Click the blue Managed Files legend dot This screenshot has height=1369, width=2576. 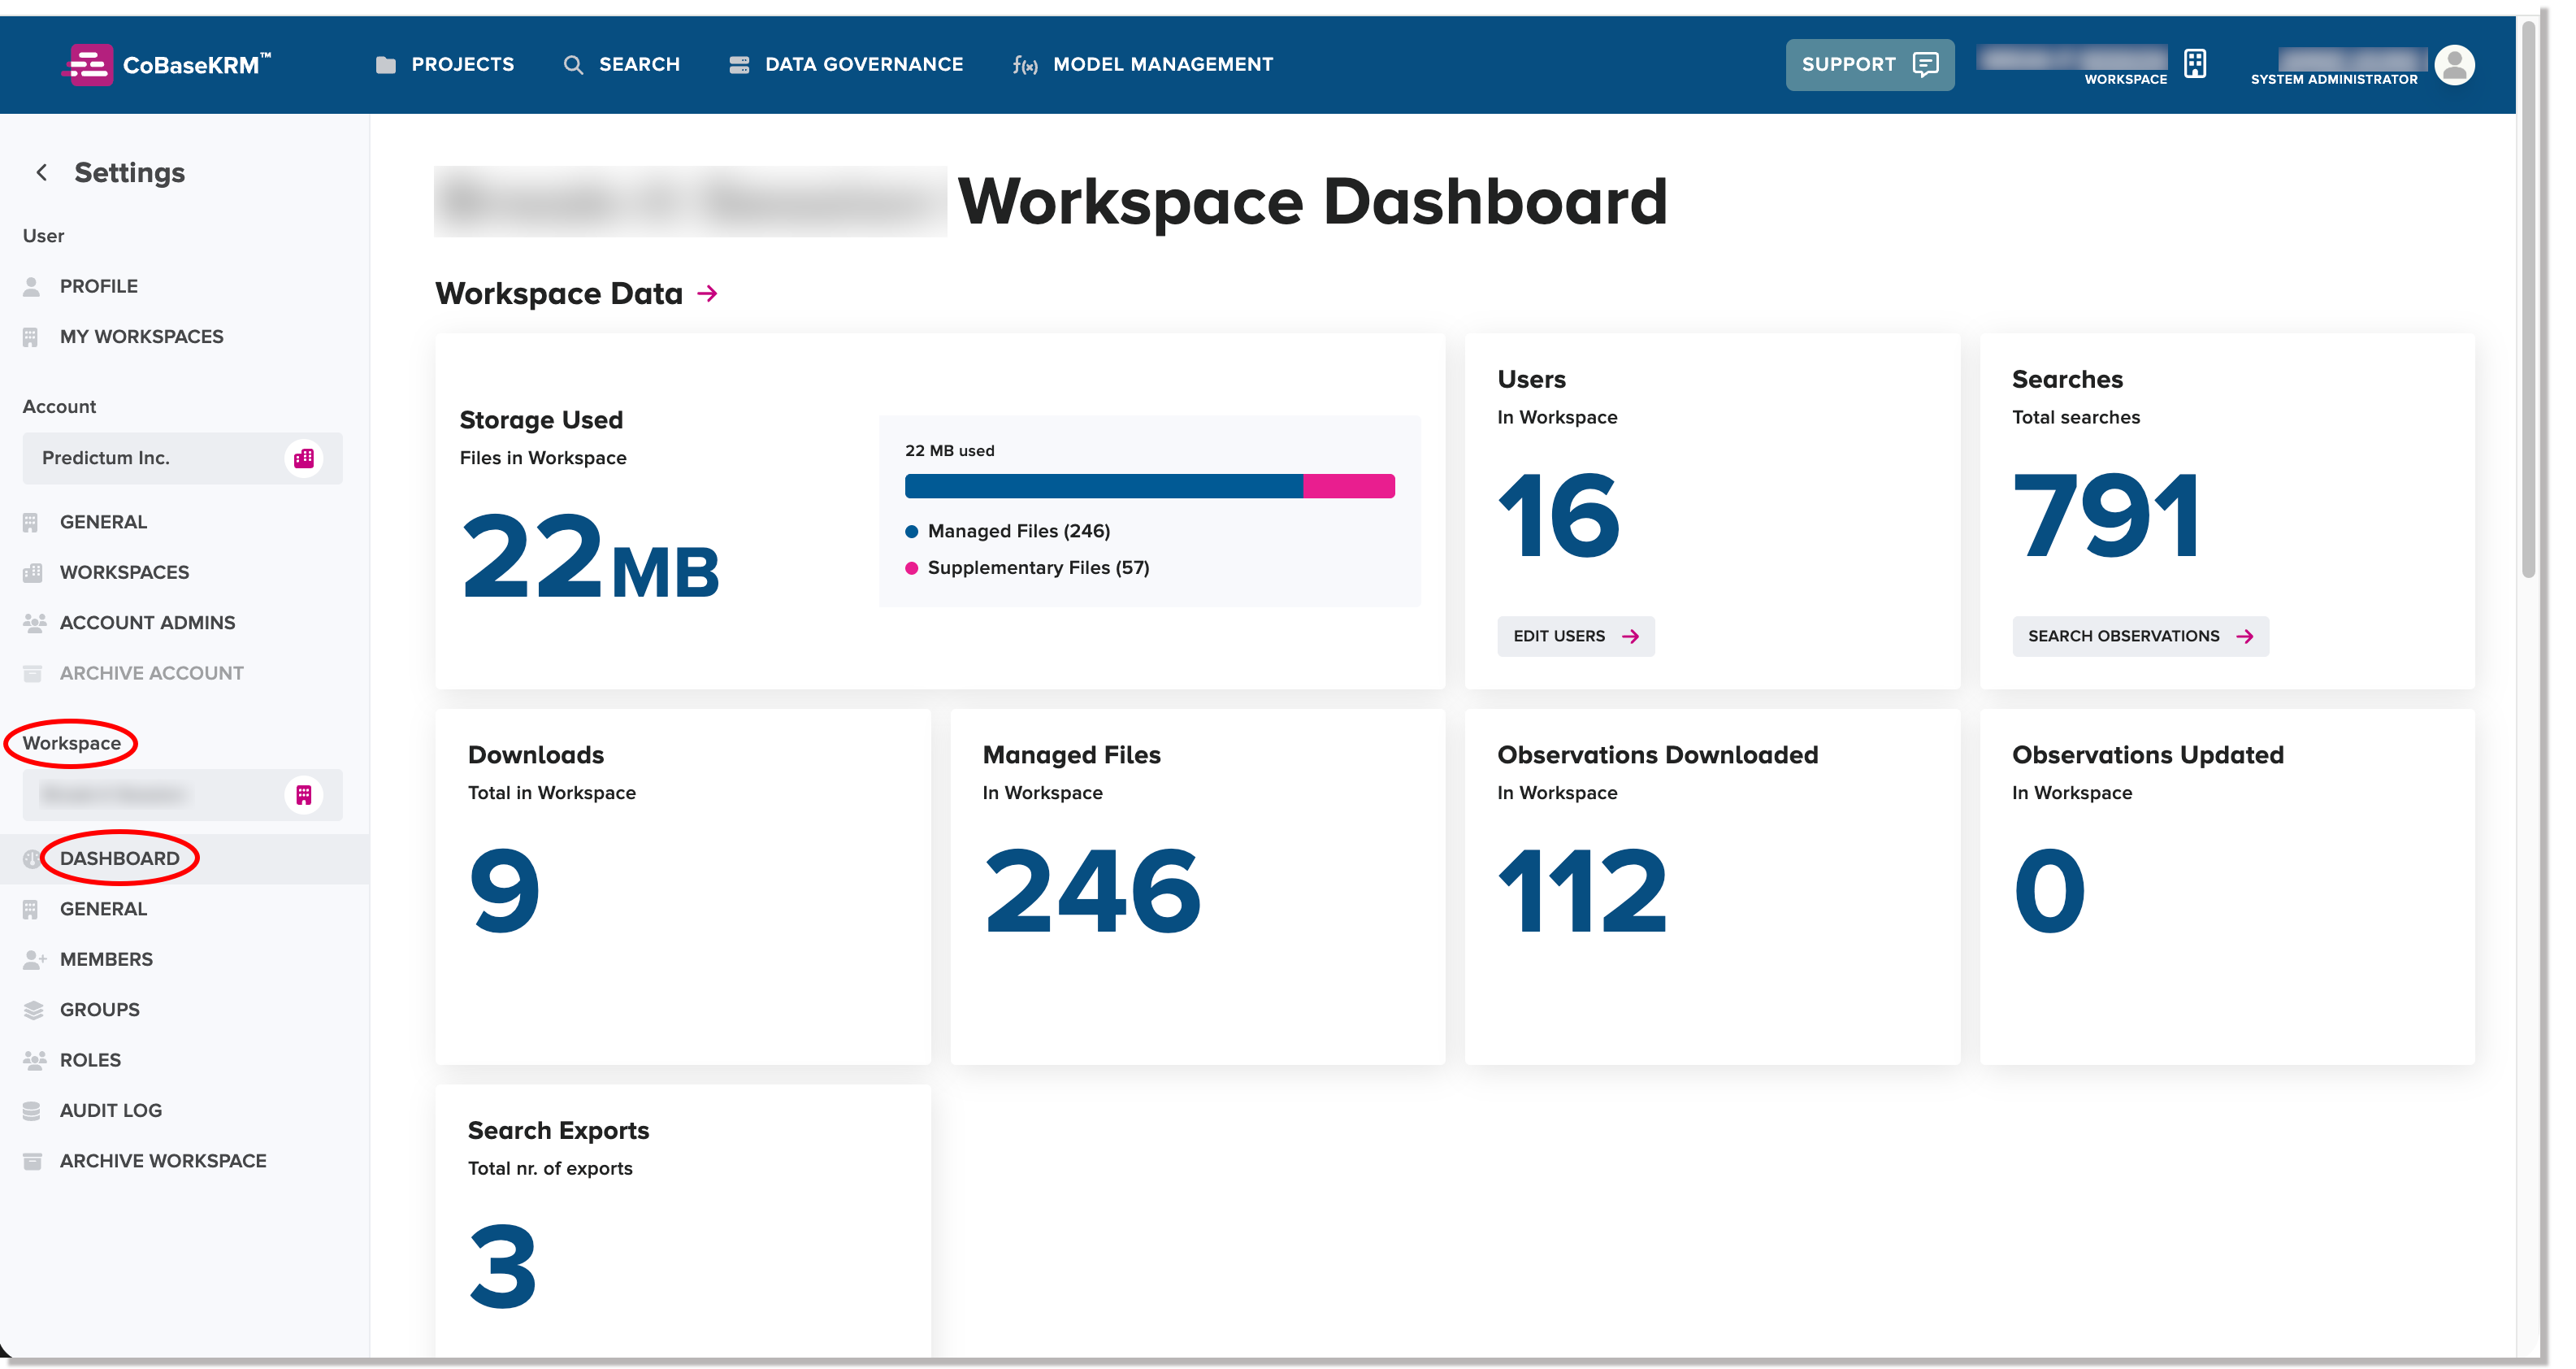tap(911, 532)
